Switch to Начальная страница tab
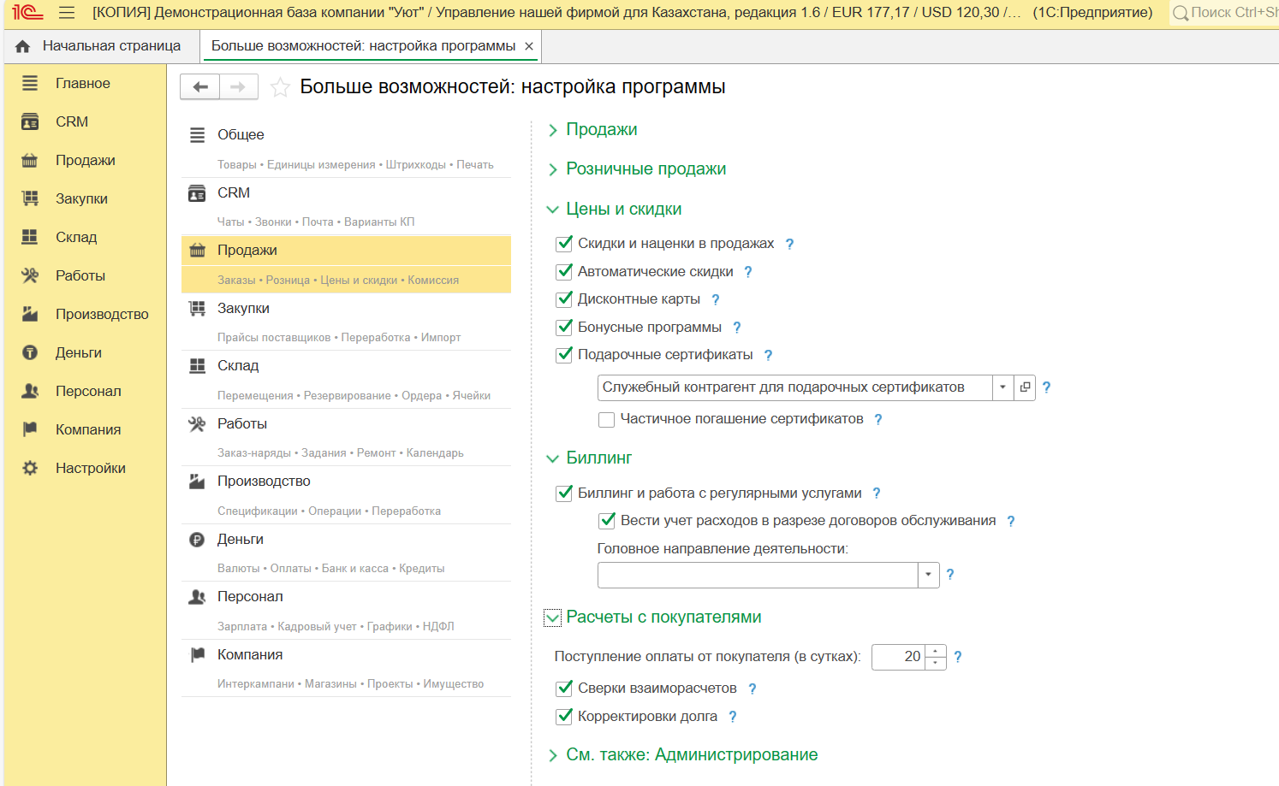The image size is (1279, 786). pyautogui.click(x=110, y=46)
